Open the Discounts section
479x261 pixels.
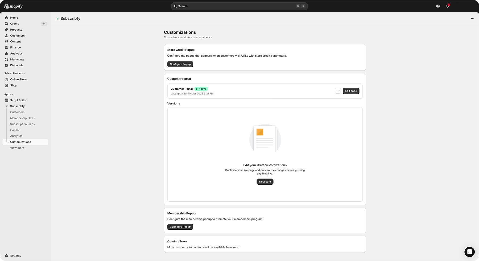(x=16, y=65)
